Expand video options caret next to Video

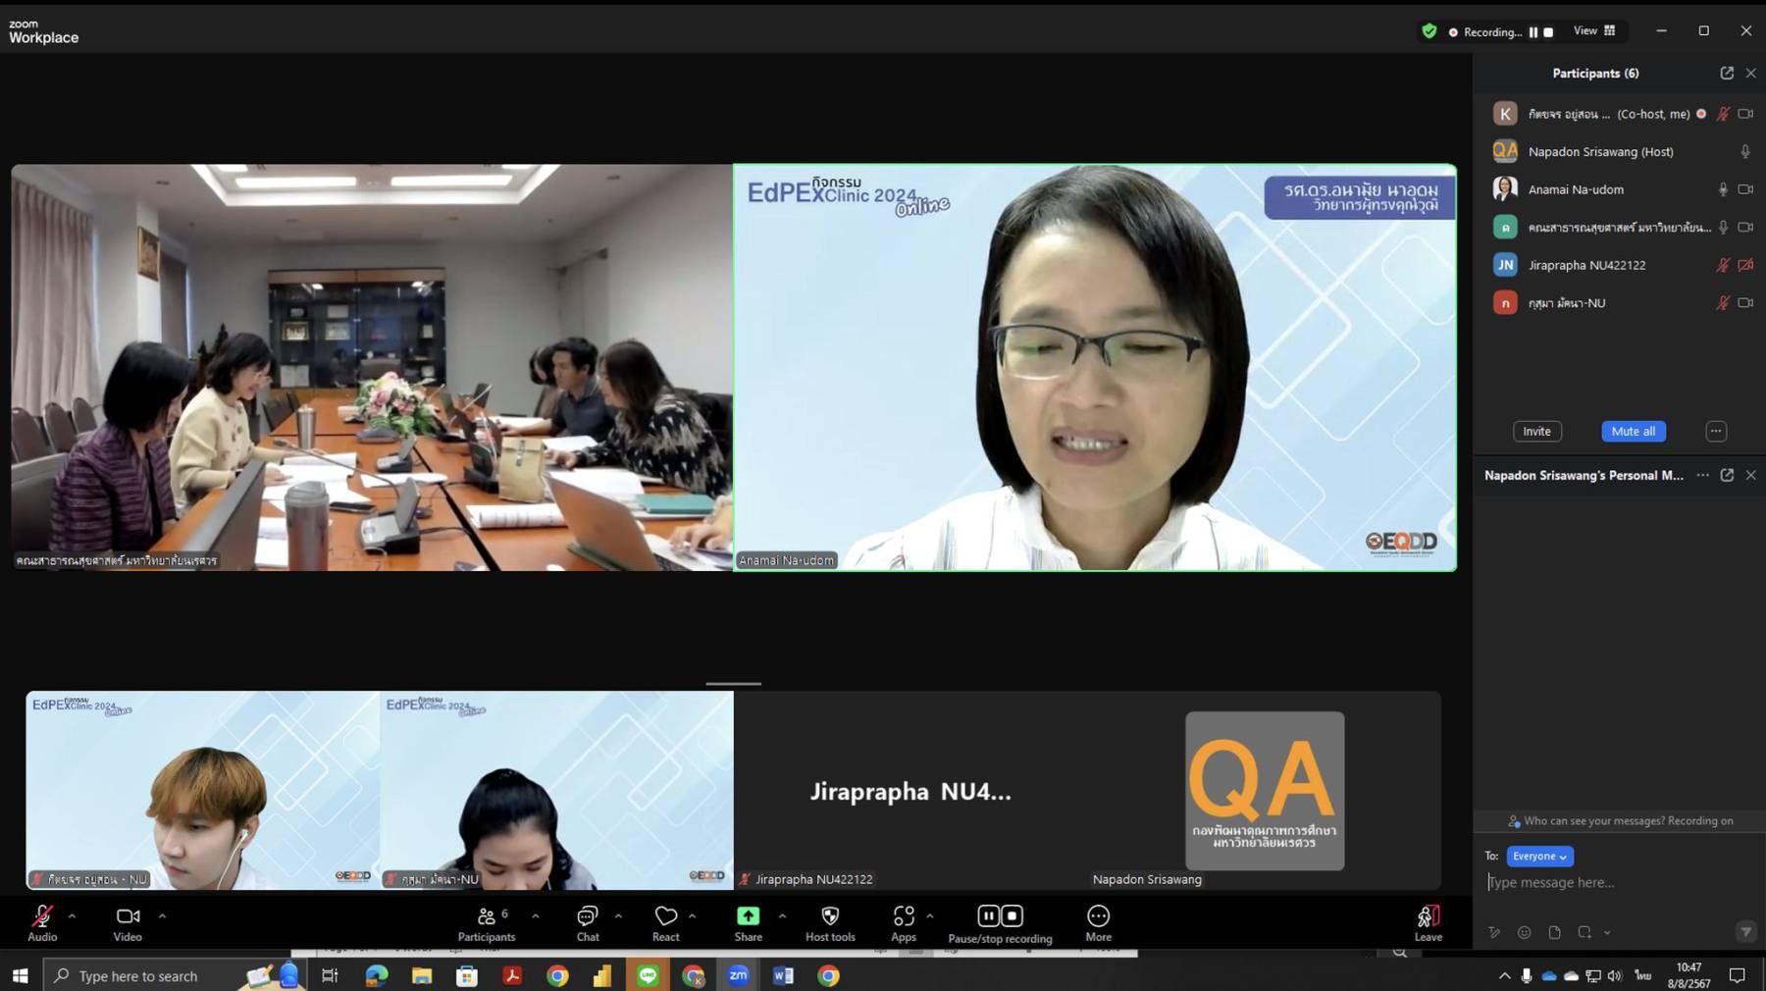(x=162, y=915)
